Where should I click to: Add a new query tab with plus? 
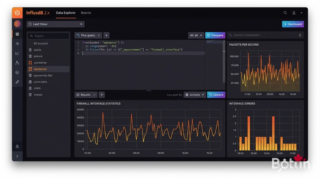[106, 35]
